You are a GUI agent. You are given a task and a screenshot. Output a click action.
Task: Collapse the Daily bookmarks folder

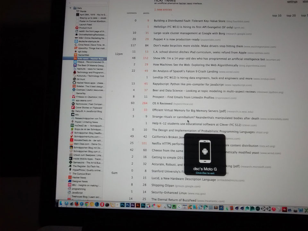pos(70,8)
